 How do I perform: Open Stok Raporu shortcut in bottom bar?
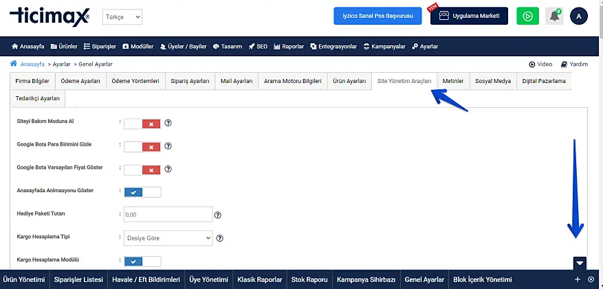(309, 279)
